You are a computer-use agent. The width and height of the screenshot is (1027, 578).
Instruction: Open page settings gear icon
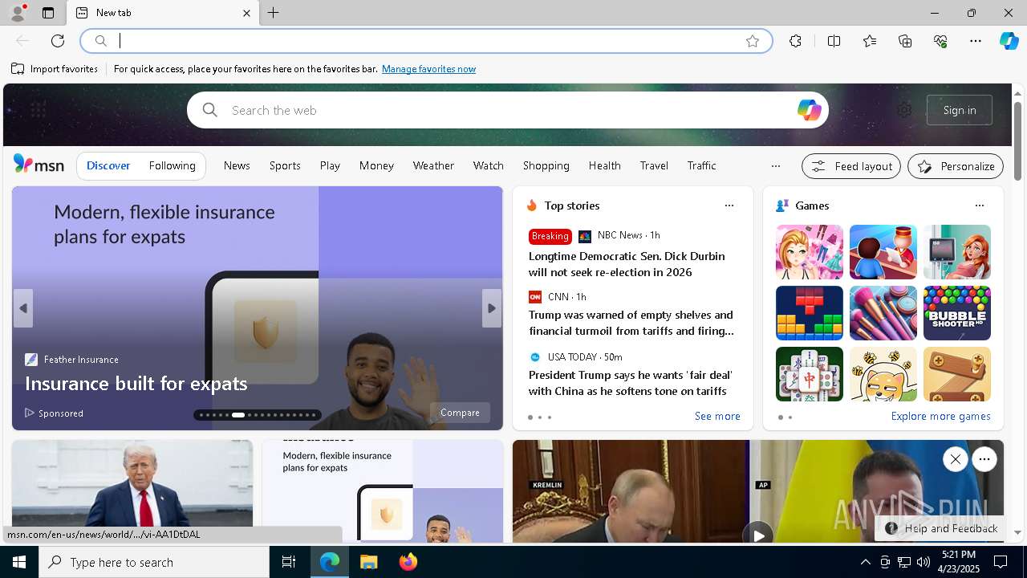[904, 110]
